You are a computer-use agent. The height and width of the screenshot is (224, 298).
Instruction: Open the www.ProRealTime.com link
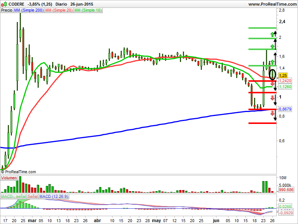click(274, 4)
